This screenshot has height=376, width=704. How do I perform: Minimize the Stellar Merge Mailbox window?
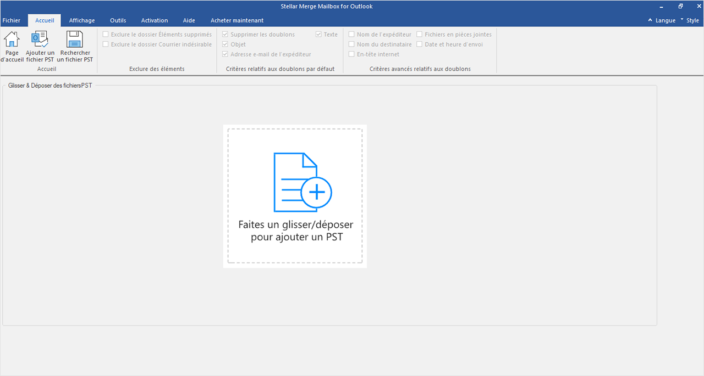click(x=661, y=7)
